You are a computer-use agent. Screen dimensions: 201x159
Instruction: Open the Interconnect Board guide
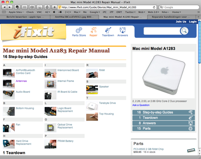pos(68,70)
